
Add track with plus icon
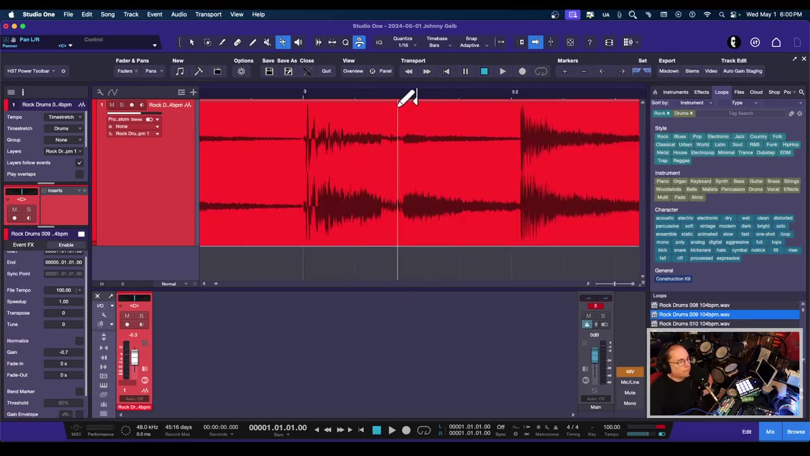pos(193,92)
